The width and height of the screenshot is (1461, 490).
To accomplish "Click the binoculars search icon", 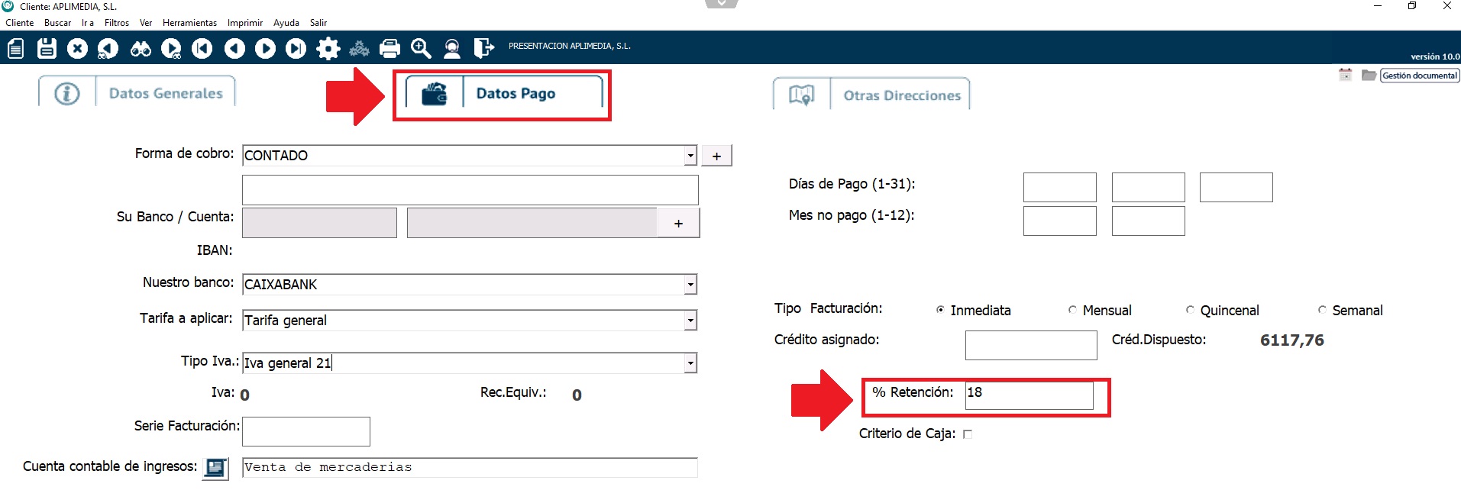I will [x=141, y=49].
